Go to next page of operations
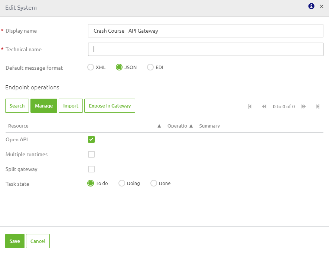 pyautogui.click(x=303, y=106)
